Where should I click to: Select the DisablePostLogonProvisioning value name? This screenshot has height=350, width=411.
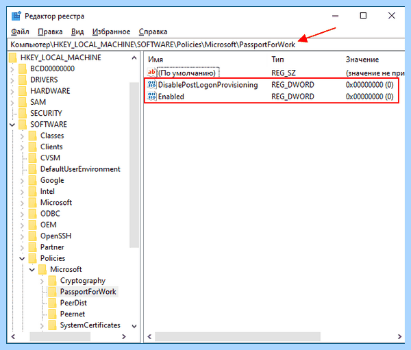[208, 85]
